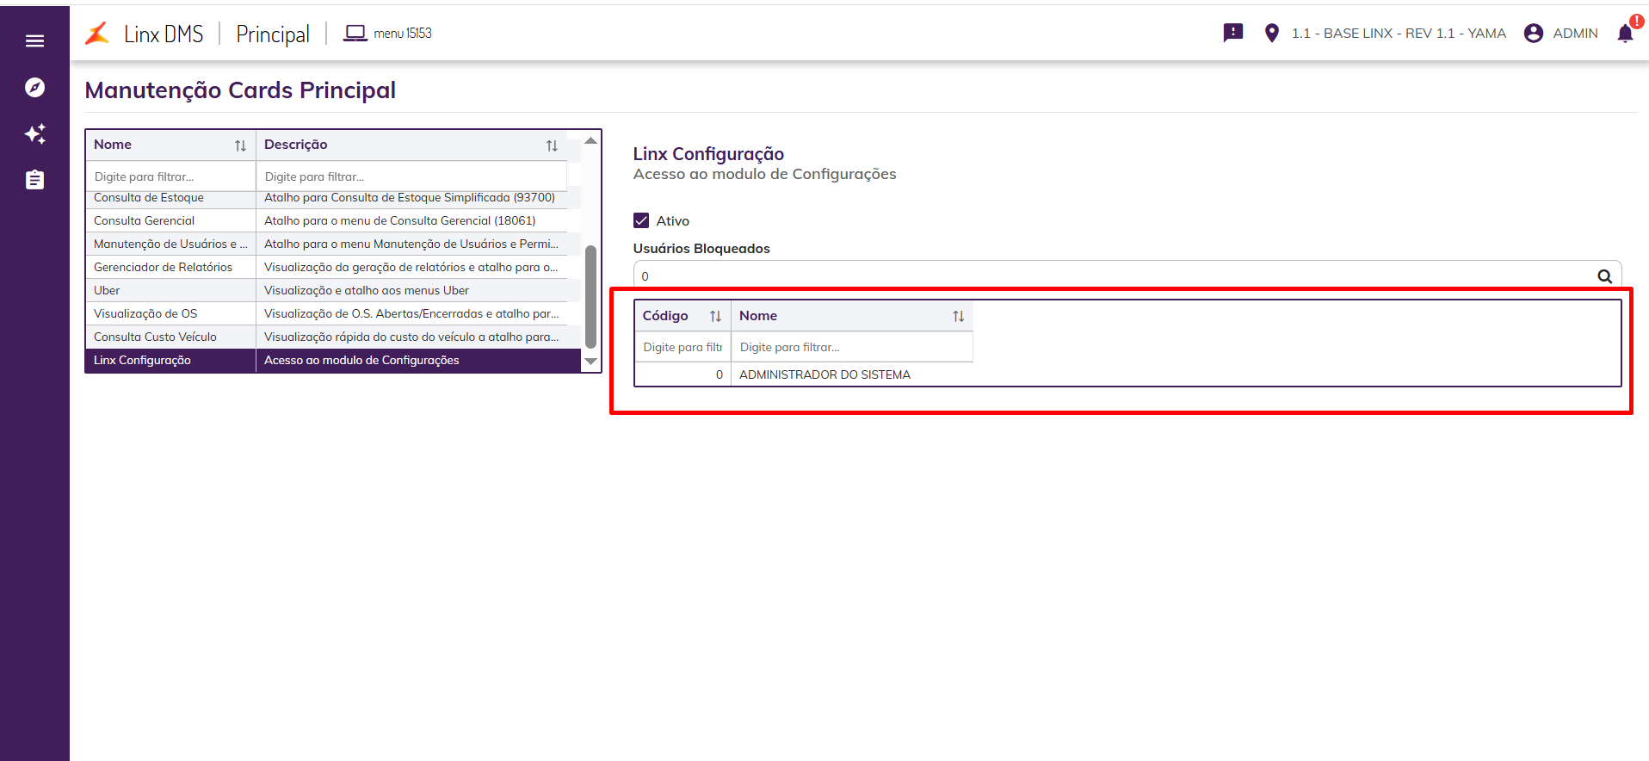The image size is (1649, 761).
Task: Click the Código value 0 cell
Action: [x=683, y=374]
